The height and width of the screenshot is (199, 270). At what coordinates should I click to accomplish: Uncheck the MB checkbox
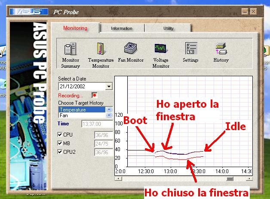tap(60, 143)
